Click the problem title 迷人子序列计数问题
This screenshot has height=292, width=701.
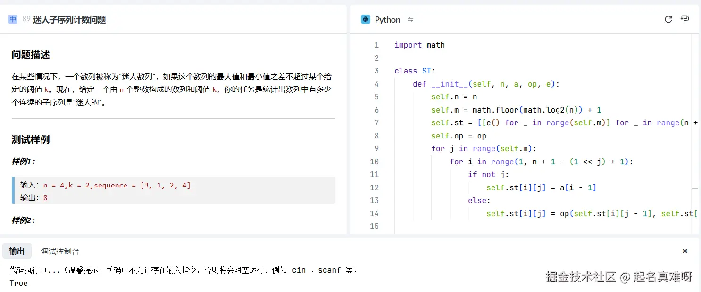coord(69,20)
